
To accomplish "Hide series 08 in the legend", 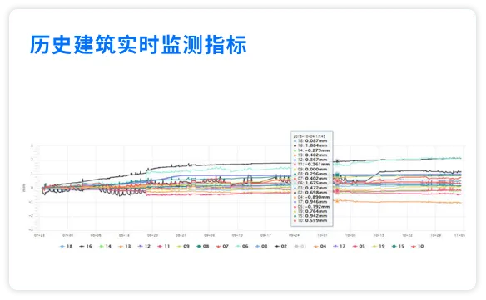I will click(203, 247).
